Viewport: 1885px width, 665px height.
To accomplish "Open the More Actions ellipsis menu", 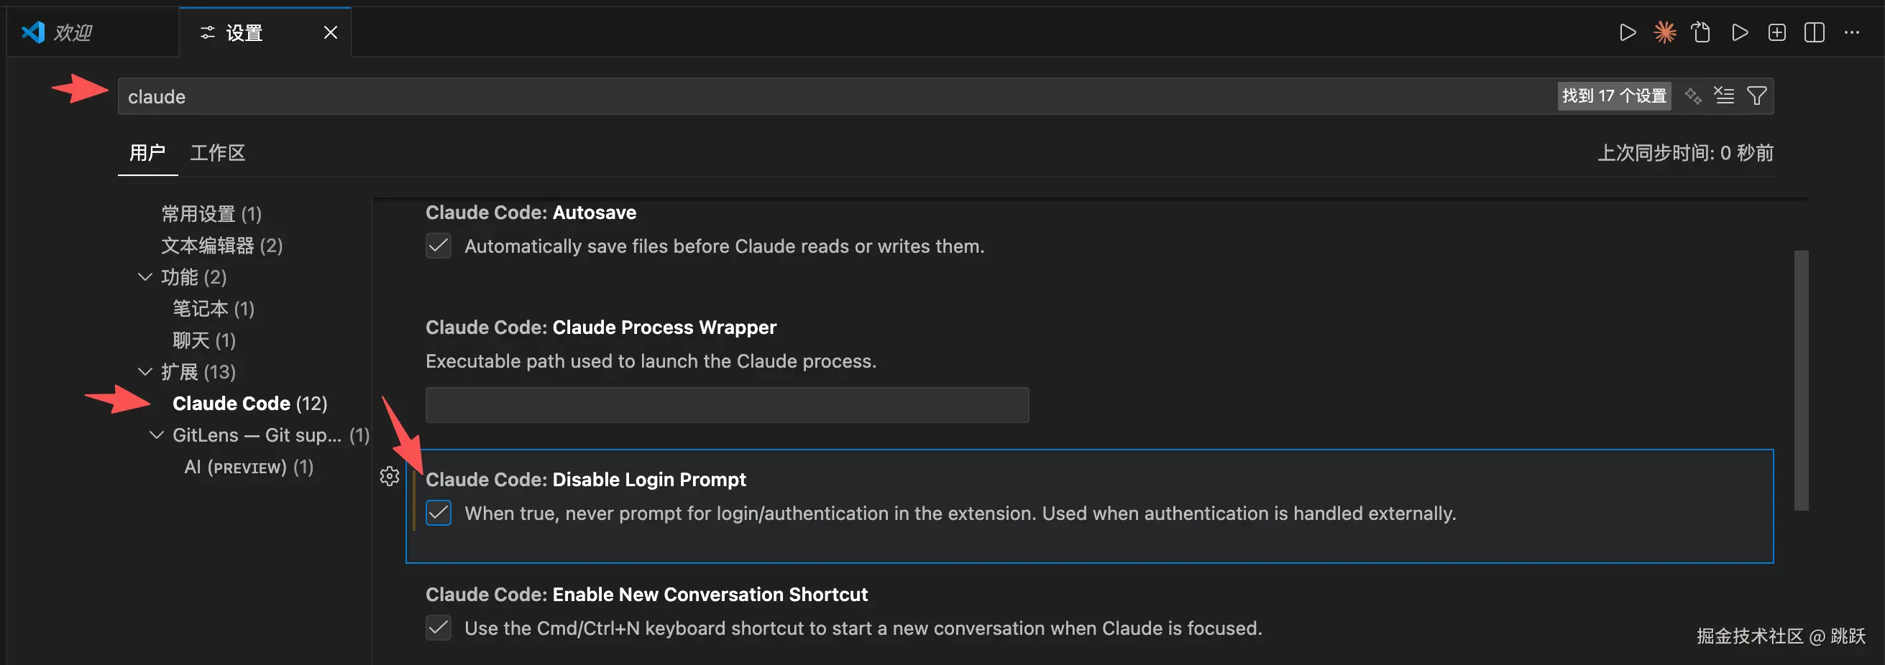I will 1852,32.
